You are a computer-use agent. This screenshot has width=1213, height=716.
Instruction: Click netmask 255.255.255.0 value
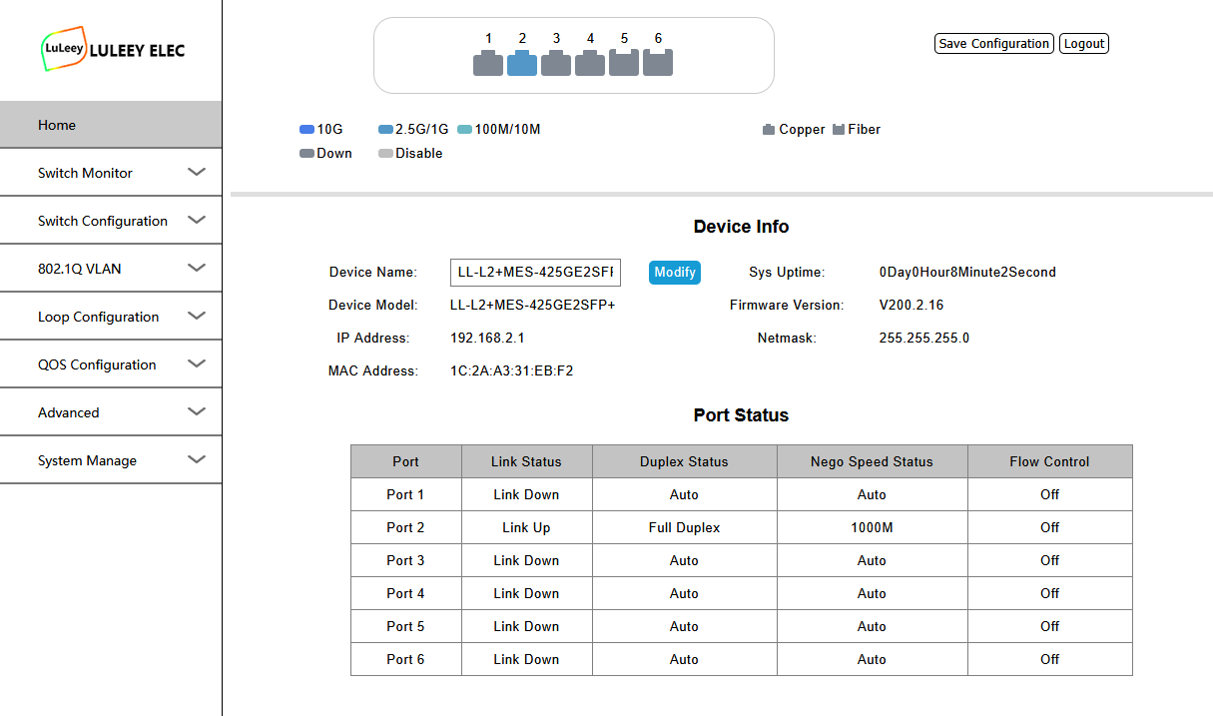pyautogui.click(x=924, y=339)
